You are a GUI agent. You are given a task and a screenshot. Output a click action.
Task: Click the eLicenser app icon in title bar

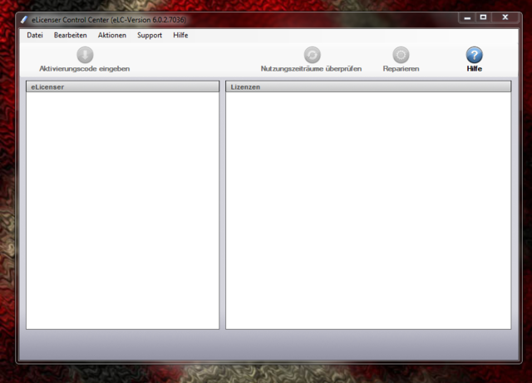point(24,20)
